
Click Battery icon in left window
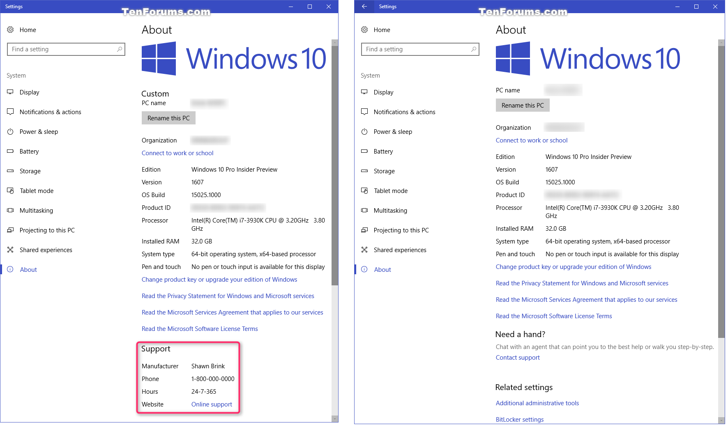tap(10, 151)
